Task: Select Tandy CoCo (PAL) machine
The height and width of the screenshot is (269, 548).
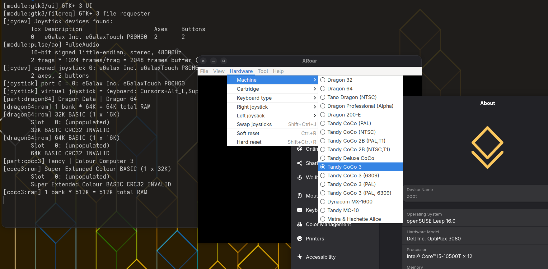Action: coord(360,123)
